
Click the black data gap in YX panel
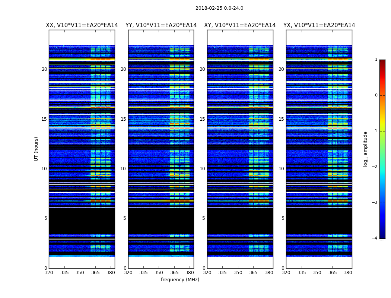tap(319, 220)
